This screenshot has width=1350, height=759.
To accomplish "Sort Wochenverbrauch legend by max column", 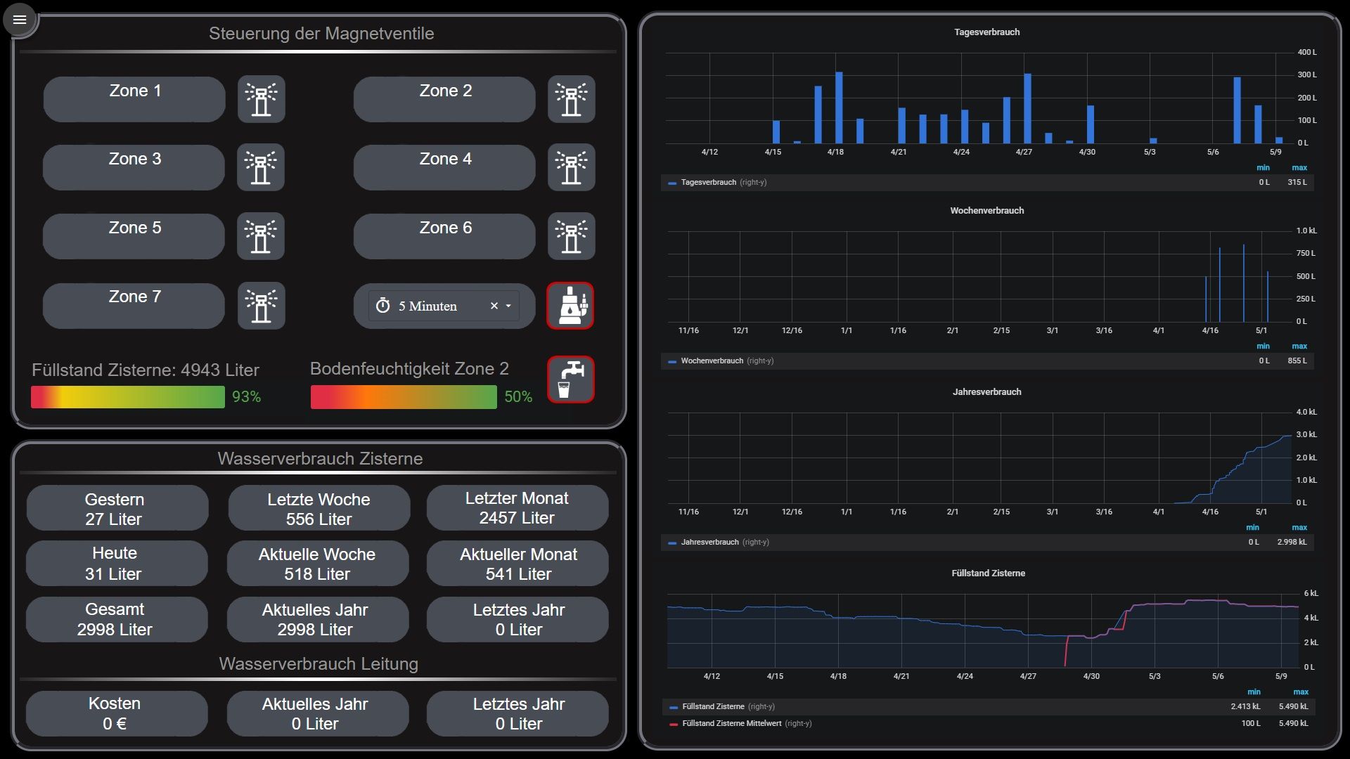I will click(x=1299, y=346).
